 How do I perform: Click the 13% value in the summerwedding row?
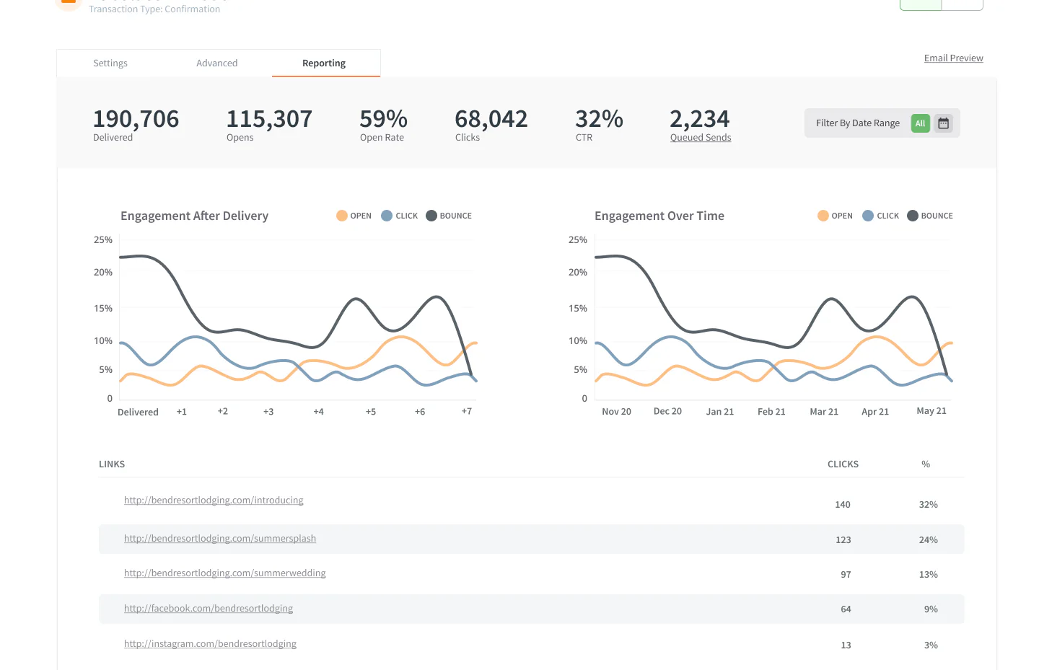coord(929,575)
